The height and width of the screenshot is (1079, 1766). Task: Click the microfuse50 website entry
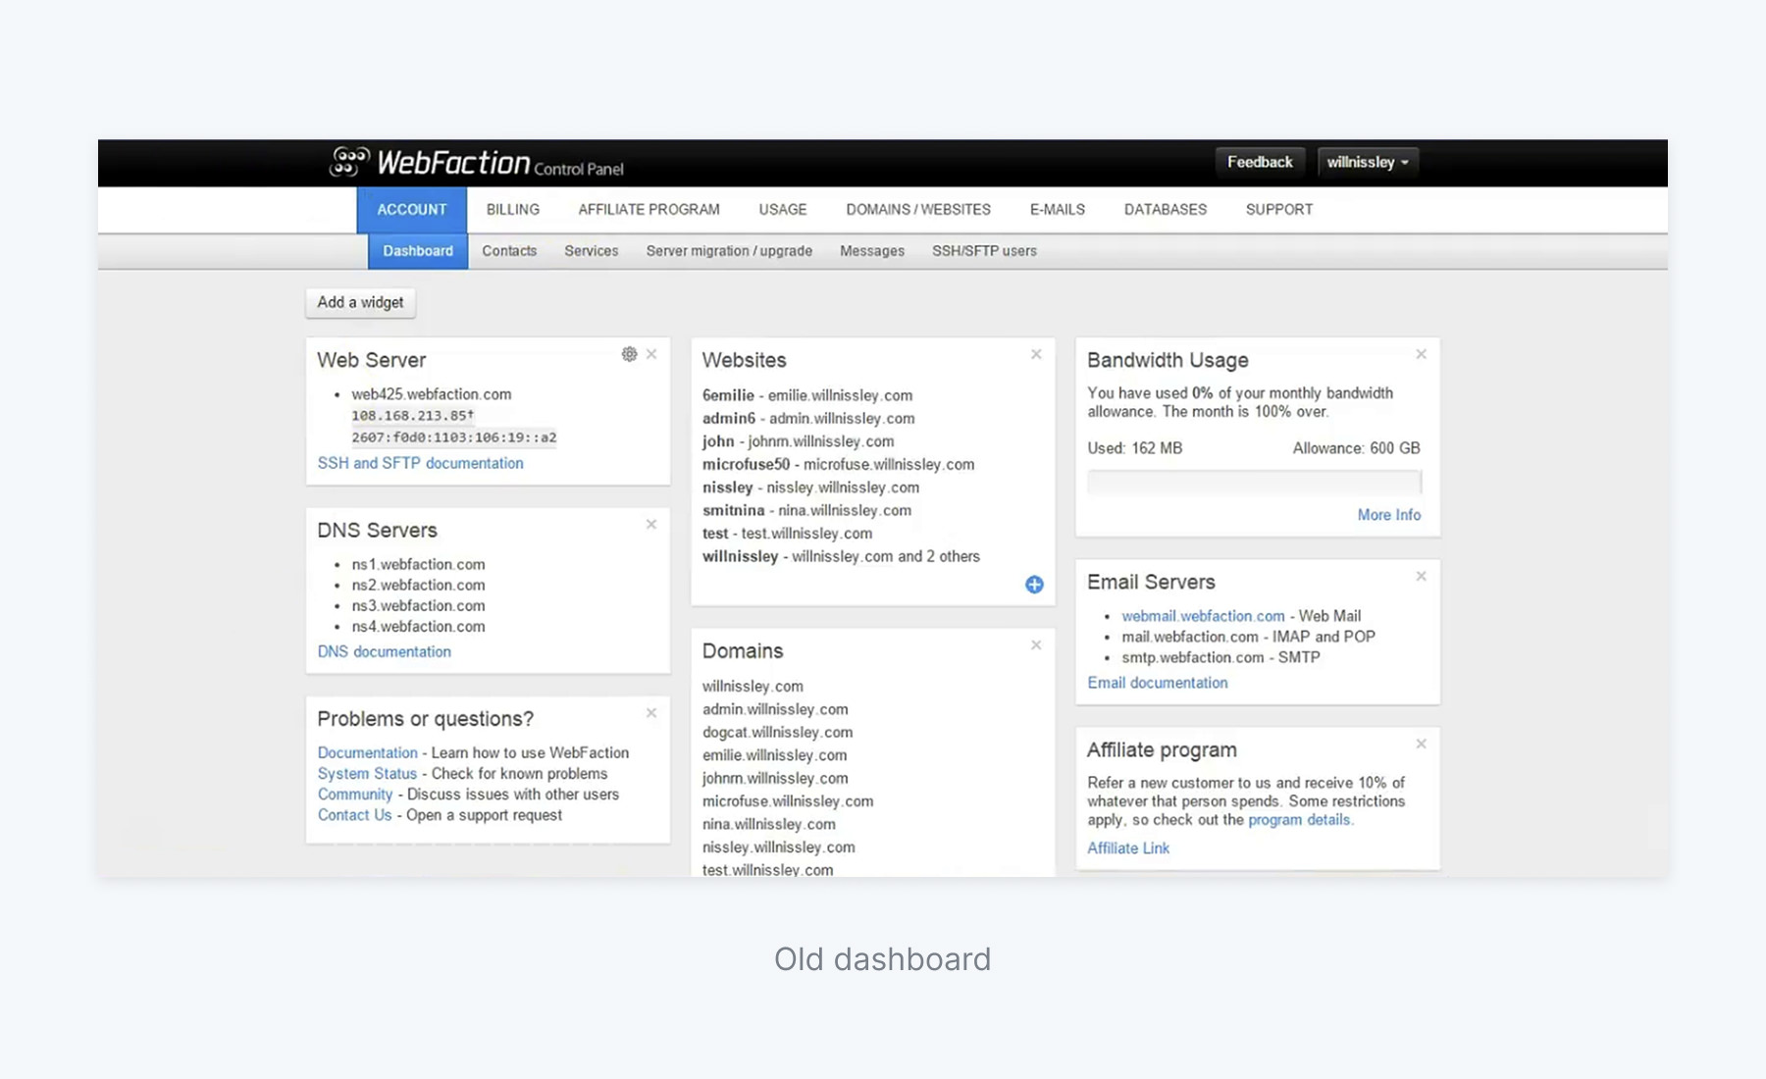coord(838,464)
